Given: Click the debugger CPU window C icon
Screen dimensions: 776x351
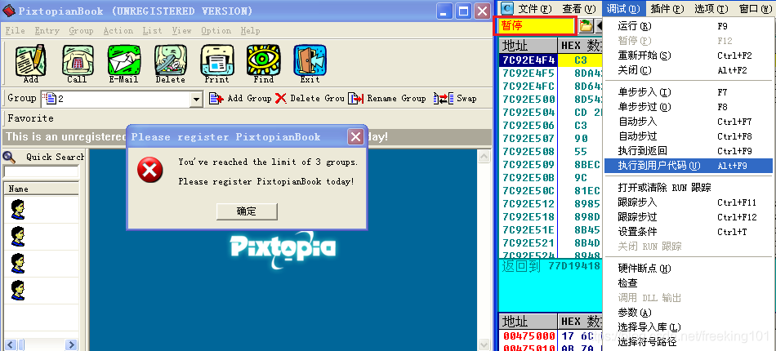Looking at the screenshot, I should (506, 8).
